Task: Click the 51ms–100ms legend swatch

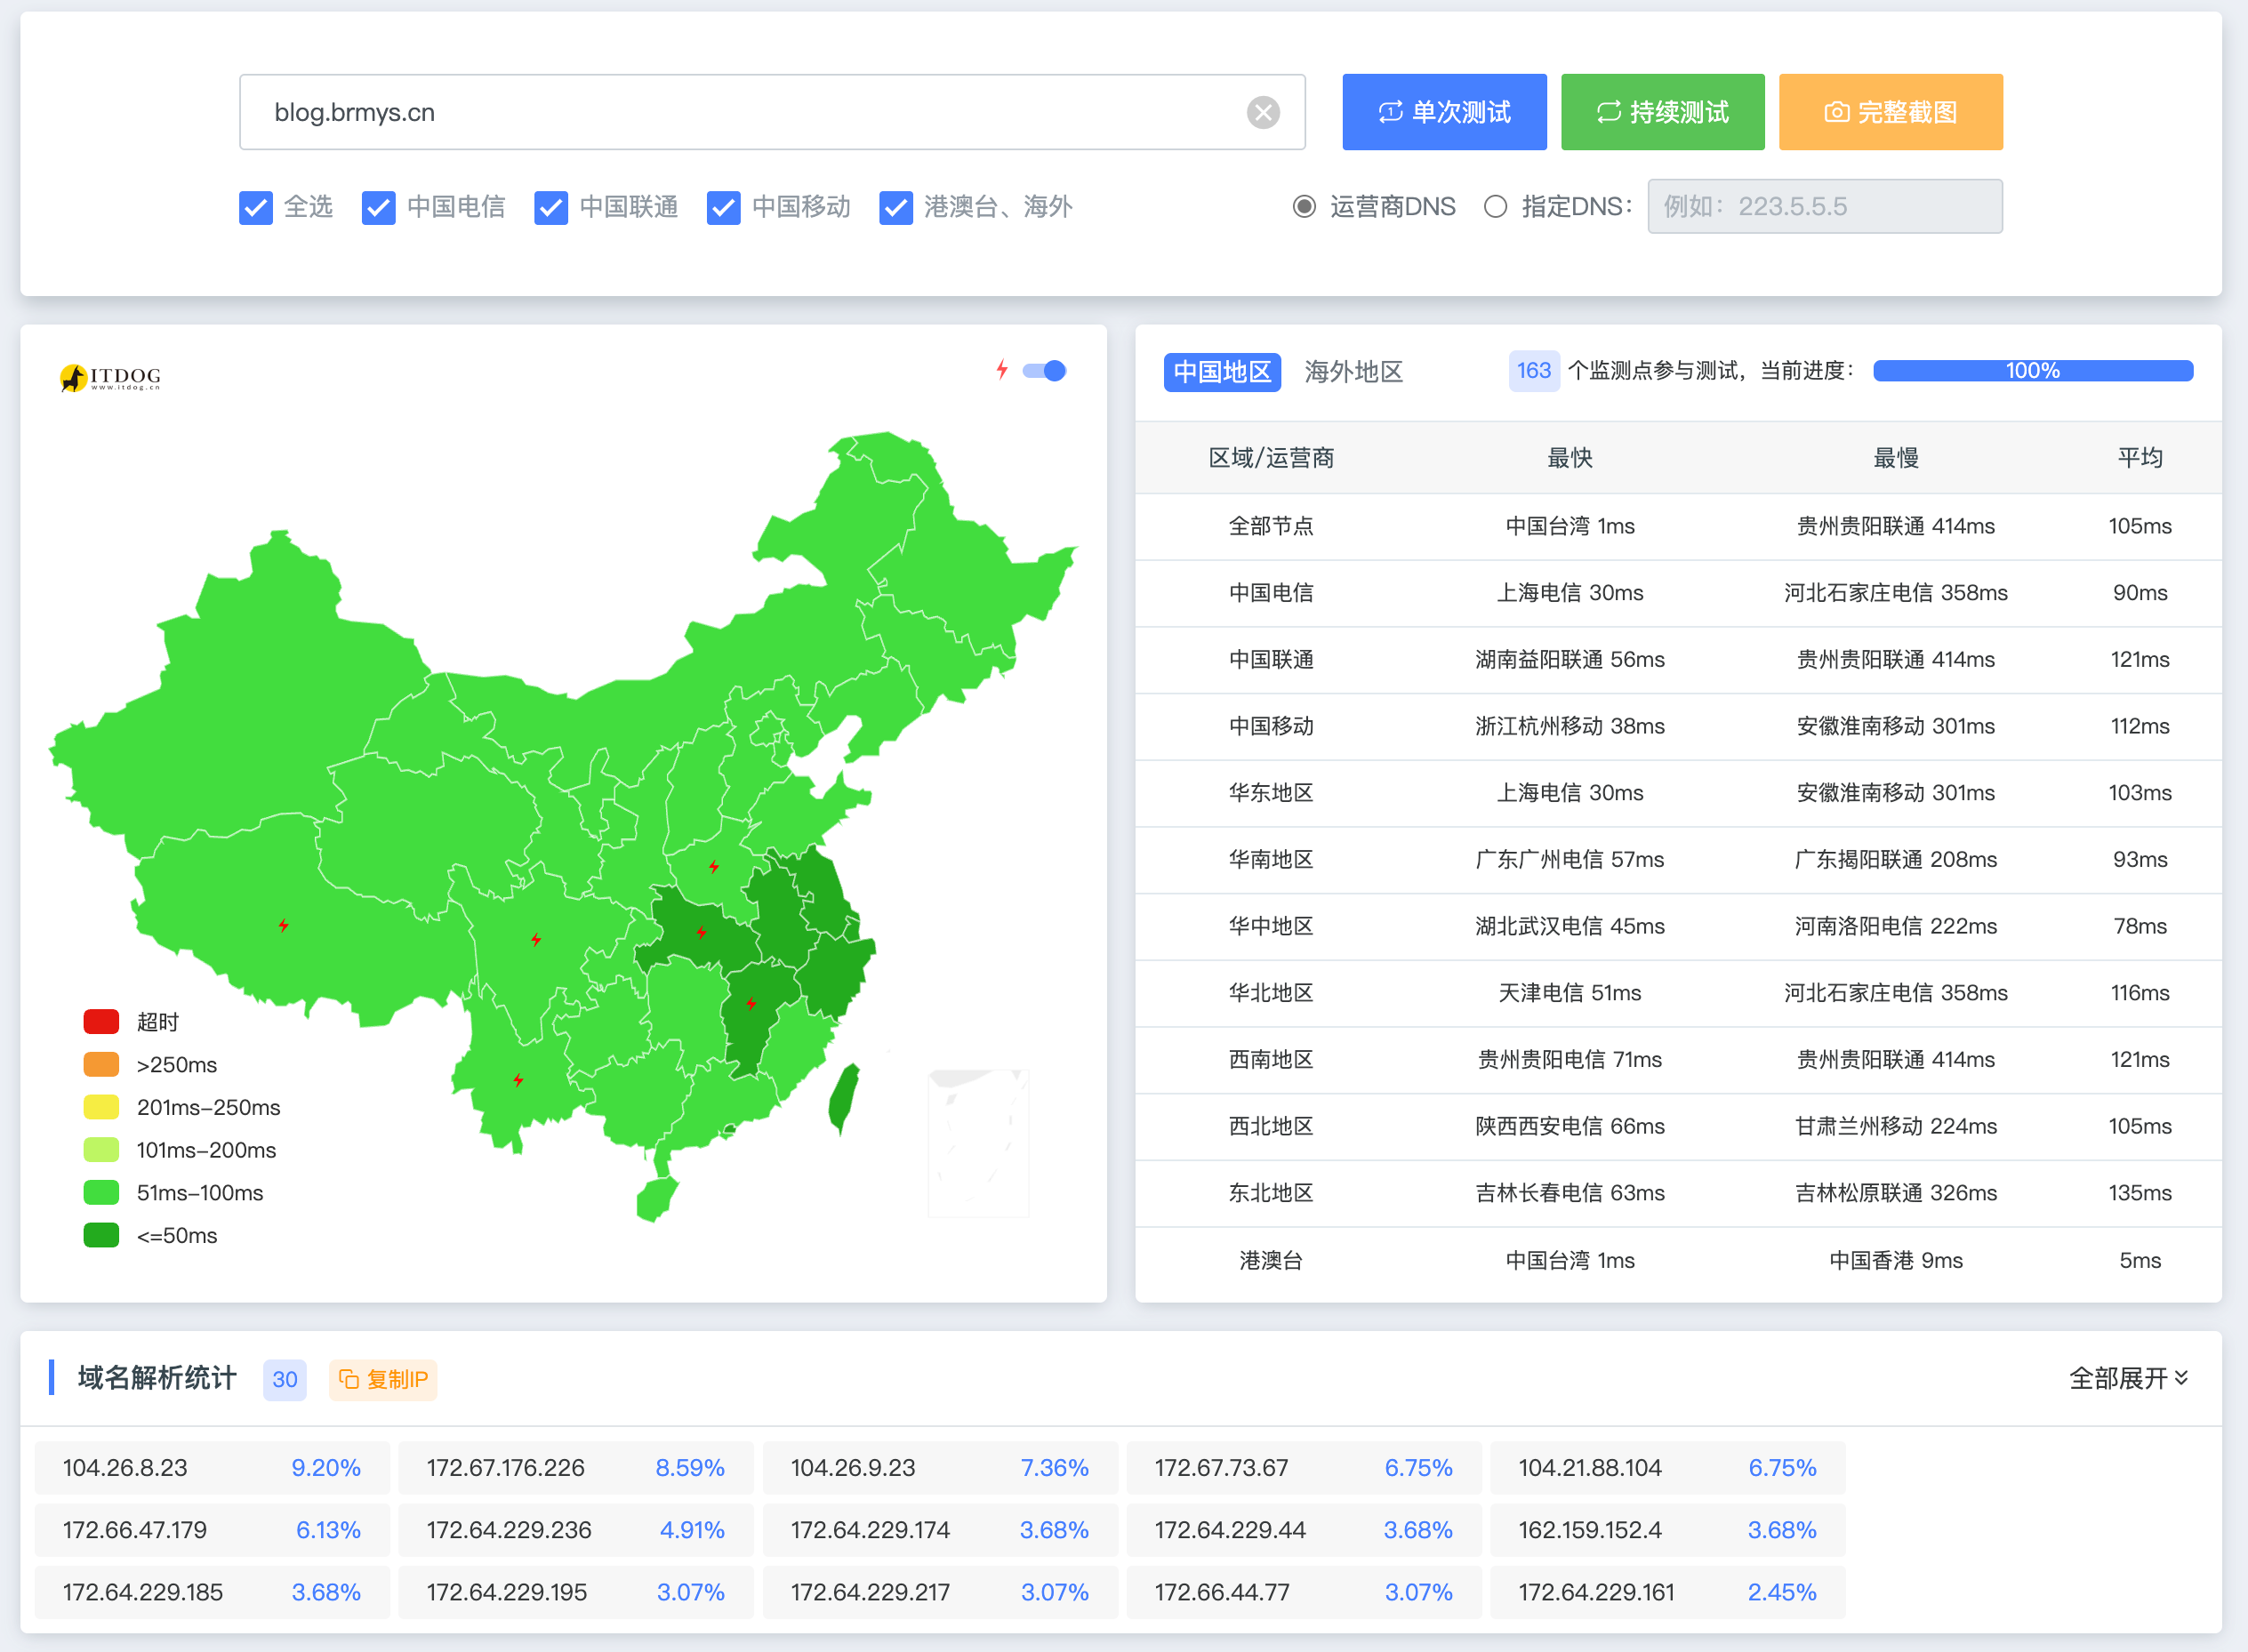Action: [x=101, y=1192]
